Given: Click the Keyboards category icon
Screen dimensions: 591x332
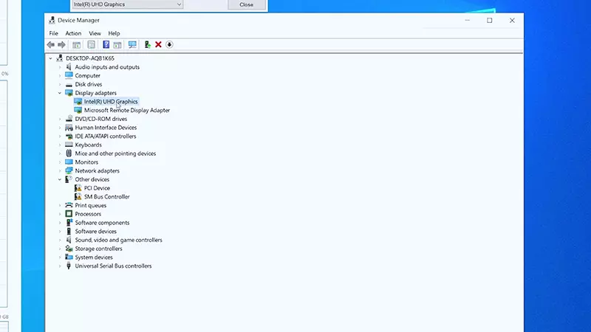Looking at the screenshot, I should tap(69, 145).
